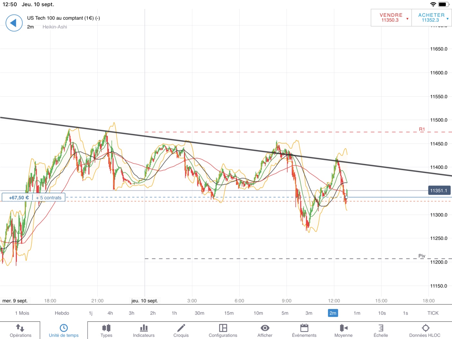Select the 1s timeframe
The height and width of the screenshot is (339, 452).
pos(406,313)
